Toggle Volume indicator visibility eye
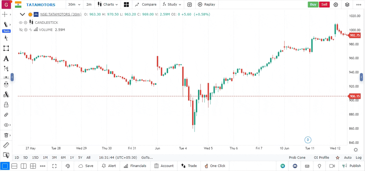 coord(21,30)
